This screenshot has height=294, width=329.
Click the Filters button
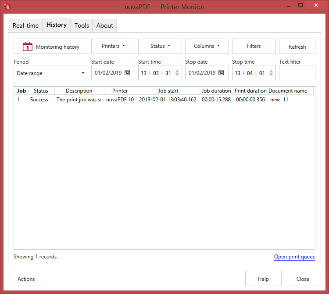[x=254, y=46]
